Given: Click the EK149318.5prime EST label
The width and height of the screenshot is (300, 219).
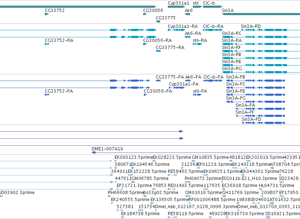Looking at the screenshot, I should tap(251, 164).
